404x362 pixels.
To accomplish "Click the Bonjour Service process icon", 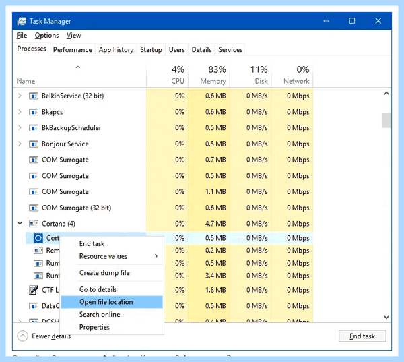I will point(34,144).
